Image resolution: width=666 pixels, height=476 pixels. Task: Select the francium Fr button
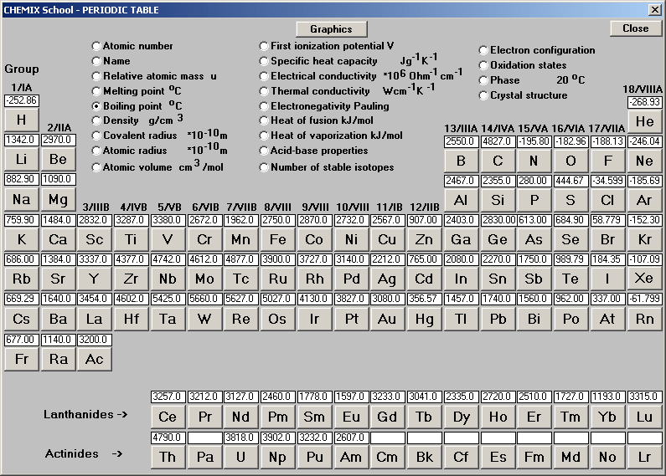[x=21, y=359]
